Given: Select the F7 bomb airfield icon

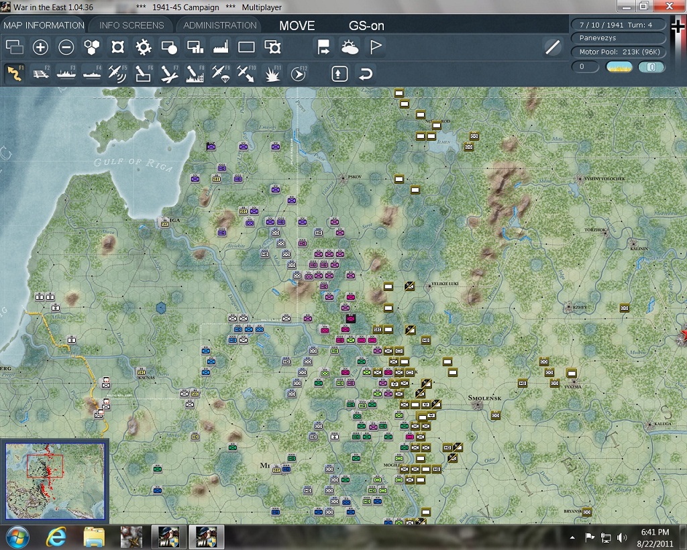Looking at the screenshot, I should 169,73.
